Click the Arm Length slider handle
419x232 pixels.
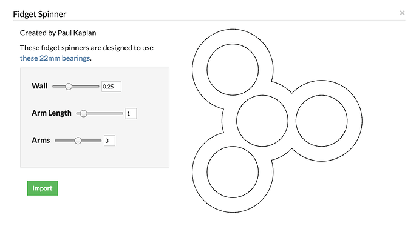[83, 114]
